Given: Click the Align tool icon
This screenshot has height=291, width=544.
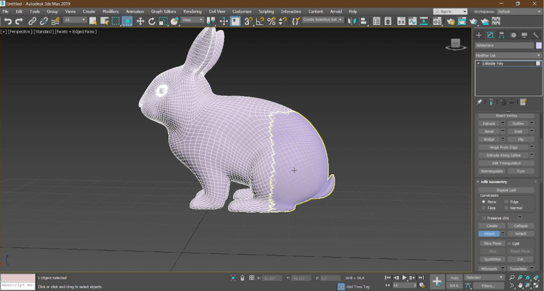Looking at the screenshot, I should (363, 22).
